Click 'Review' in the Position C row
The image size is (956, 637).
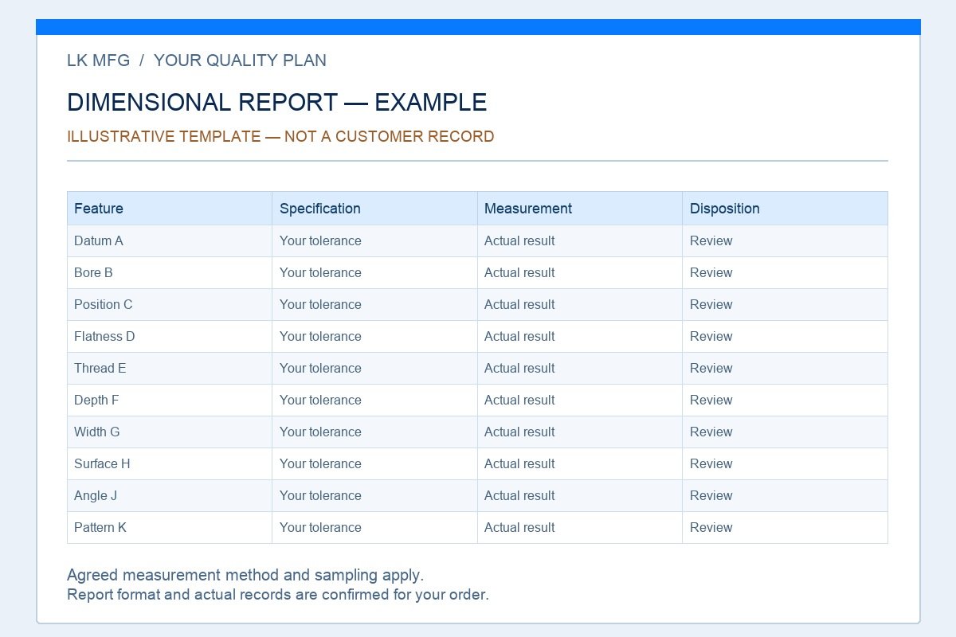(711, 304)
